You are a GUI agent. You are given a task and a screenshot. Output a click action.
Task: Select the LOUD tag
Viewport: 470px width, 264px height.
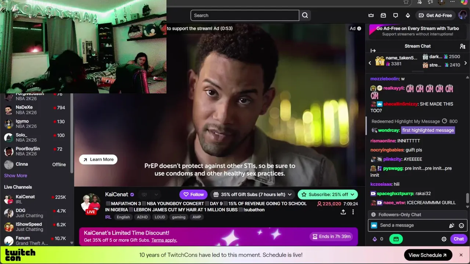[160, 217]
